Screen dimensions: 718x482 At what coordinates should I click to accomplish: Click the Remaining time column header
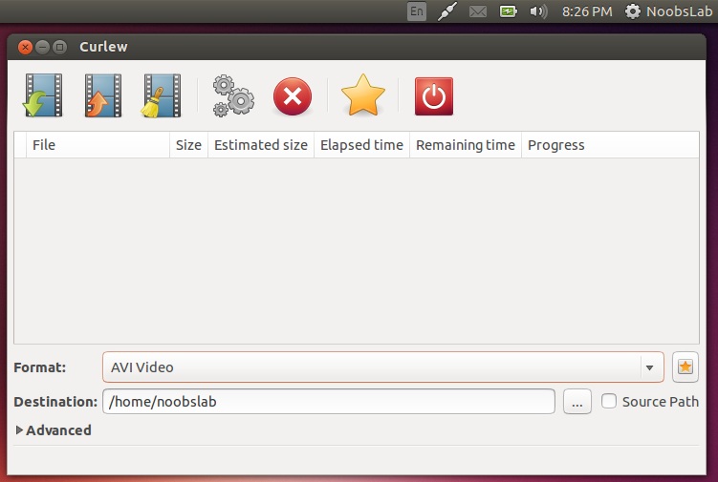click(466, 145)
